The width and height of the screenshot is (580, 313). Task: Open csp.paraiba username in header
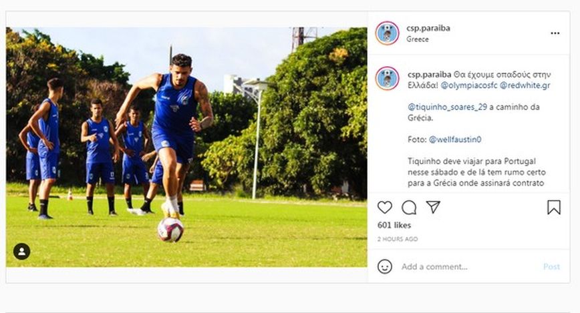click(x=428, y=28)
